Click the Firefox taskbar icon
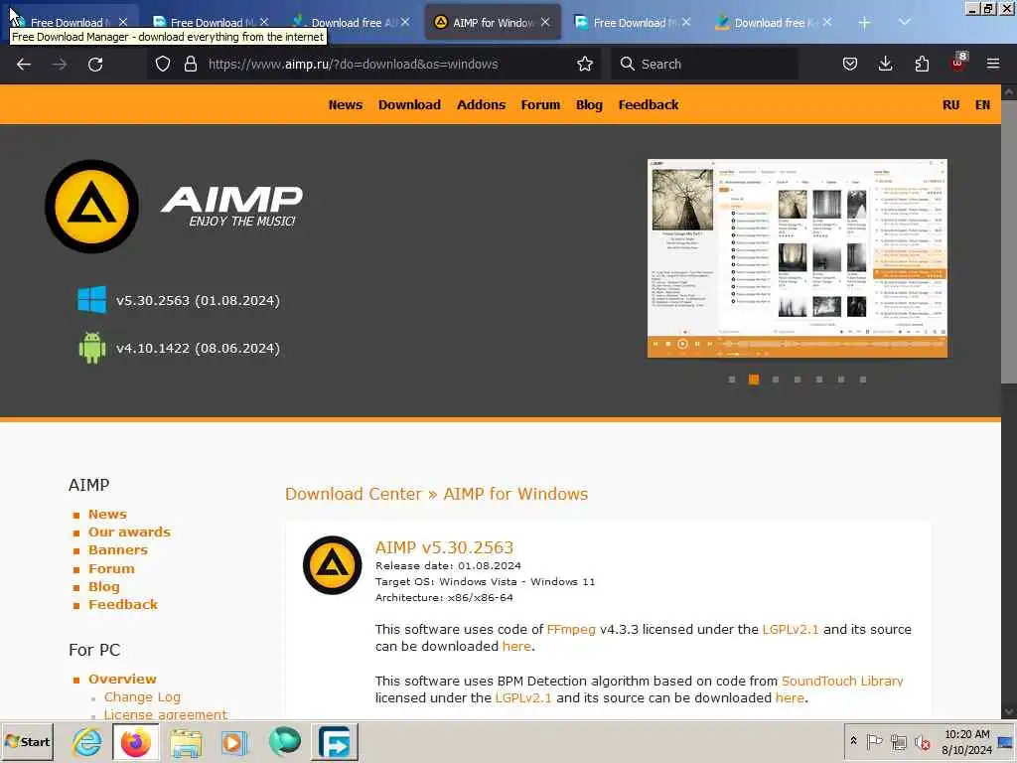 click(x=135, y=742)
